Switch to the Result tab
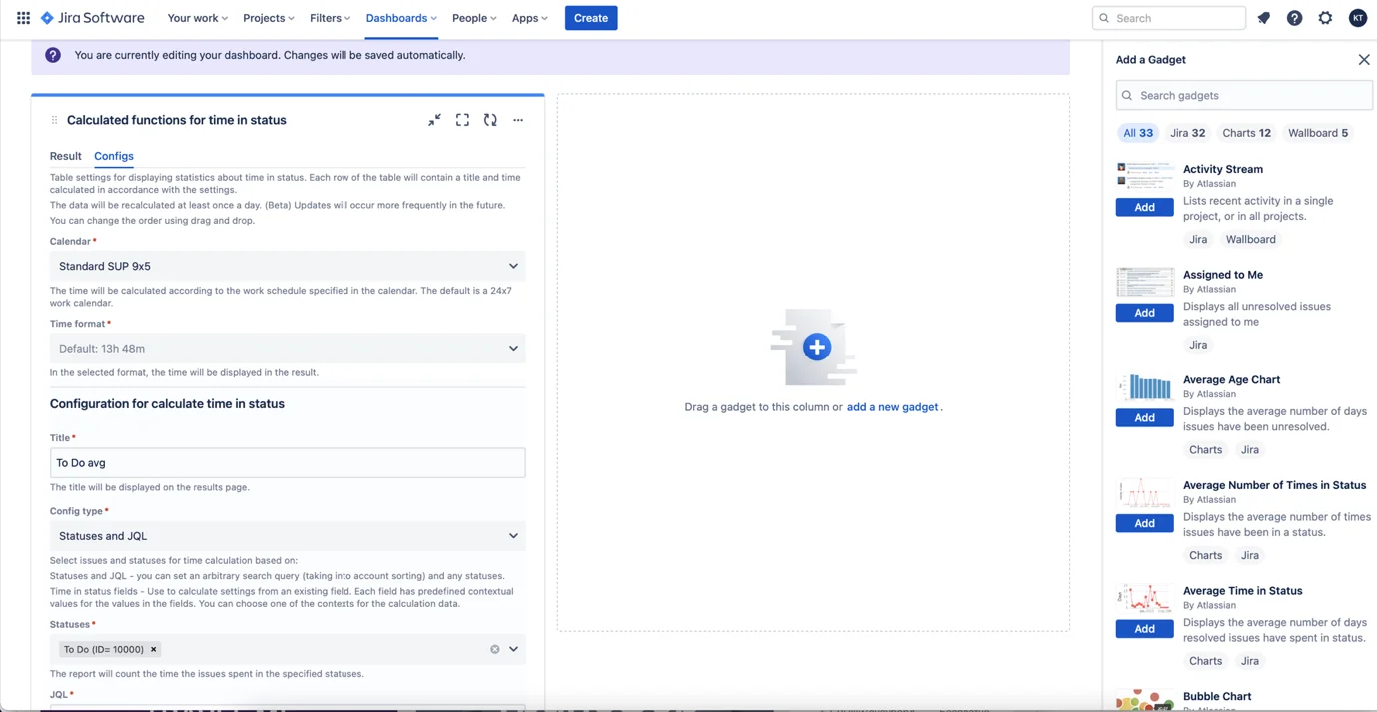1377x712 pixels. point(66,156)
